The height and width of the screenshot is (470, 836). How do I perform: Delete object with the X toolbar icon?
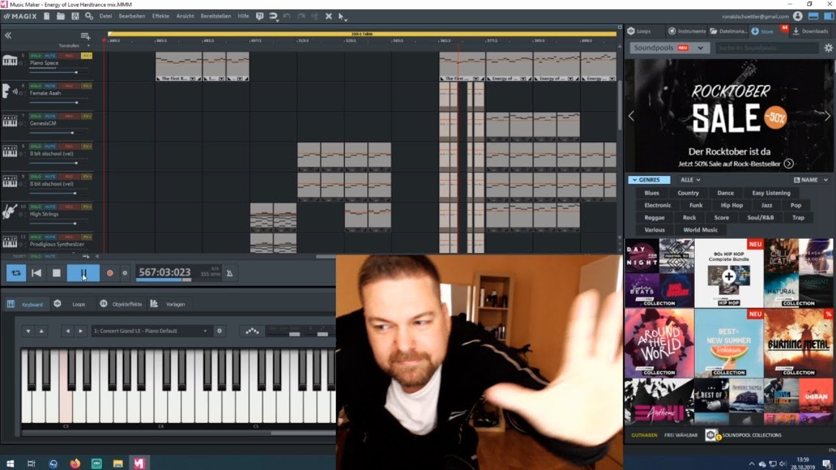(329, 16)
